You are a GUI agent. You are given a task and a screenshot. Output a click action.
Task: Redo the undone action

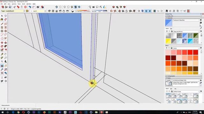coord(33,7)
